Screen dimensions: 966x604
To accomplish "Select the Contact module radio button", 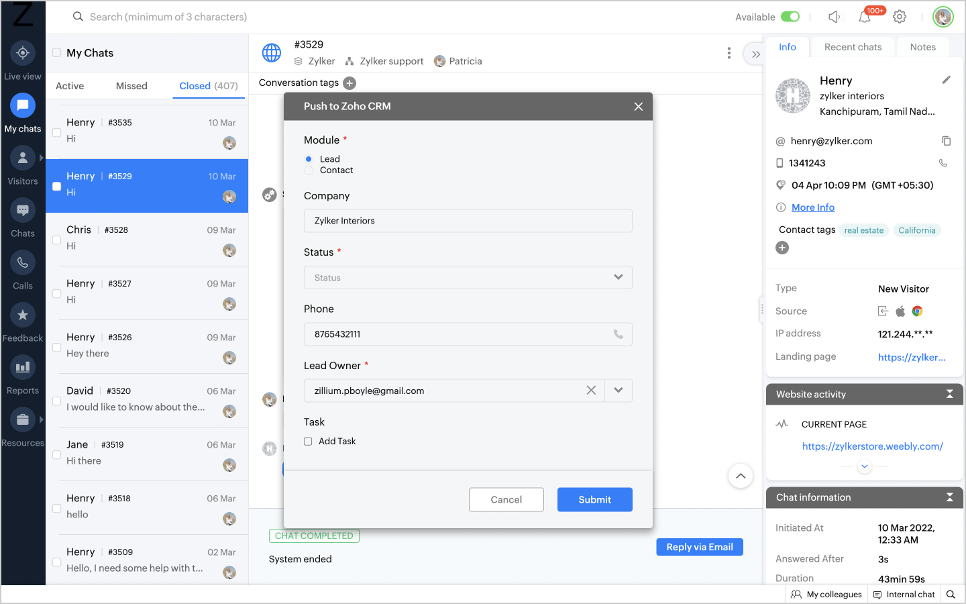I will click(309, 170).
